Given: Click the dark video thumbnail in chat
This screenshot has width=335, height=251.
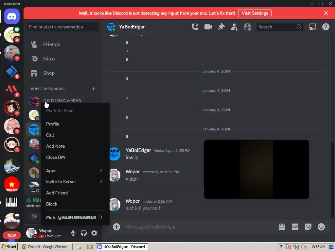Looking at the screenshot, I should pyautogui.click(x=256, y=169).
